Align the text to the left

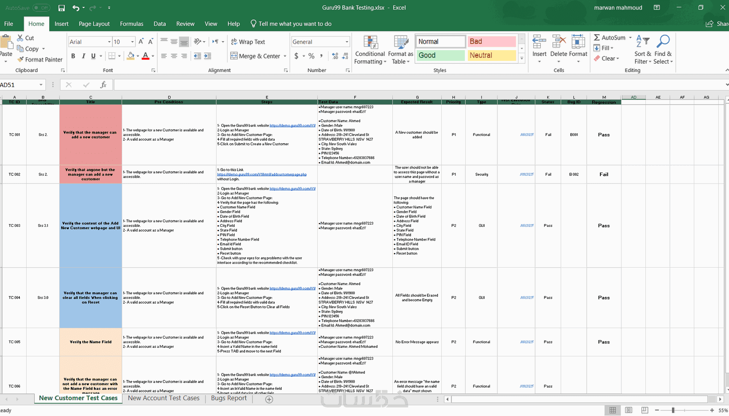164,56
